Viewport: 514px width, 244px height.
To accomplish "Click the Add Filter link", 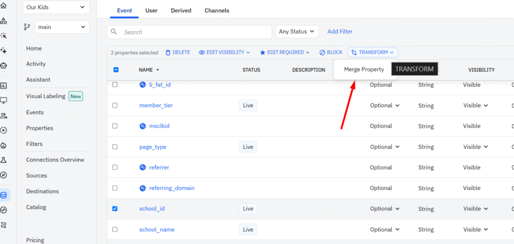I will 340,32.
